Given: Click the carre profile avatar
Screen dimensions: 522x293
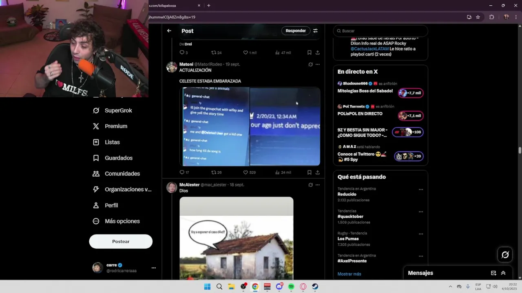Looking at the screenshot, I should (97, 267).
